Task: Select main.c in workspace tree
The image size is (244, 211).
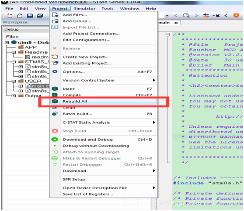Action: coord(40,86)
